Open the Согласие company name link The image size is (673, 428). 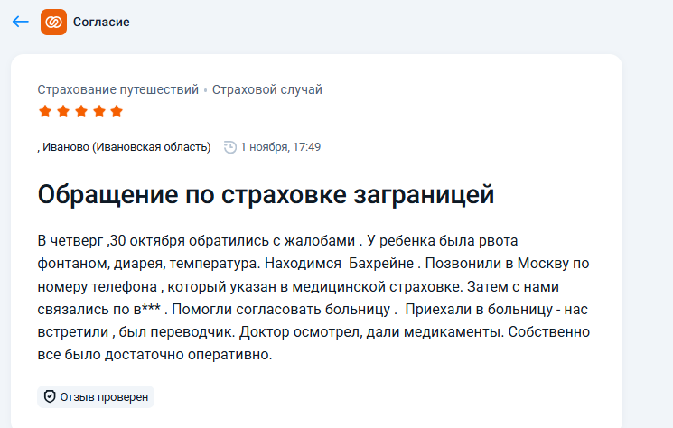(101, 22)
